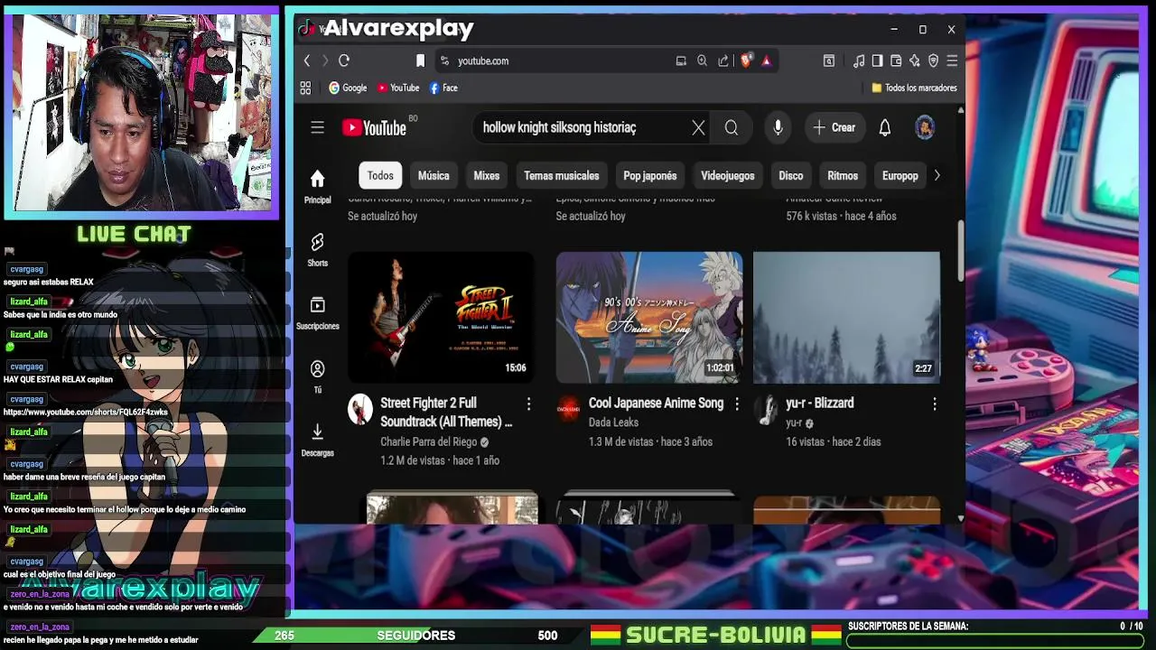Open the Dada Leaks channel name
1156x650 pixels.
coord(613,422)
